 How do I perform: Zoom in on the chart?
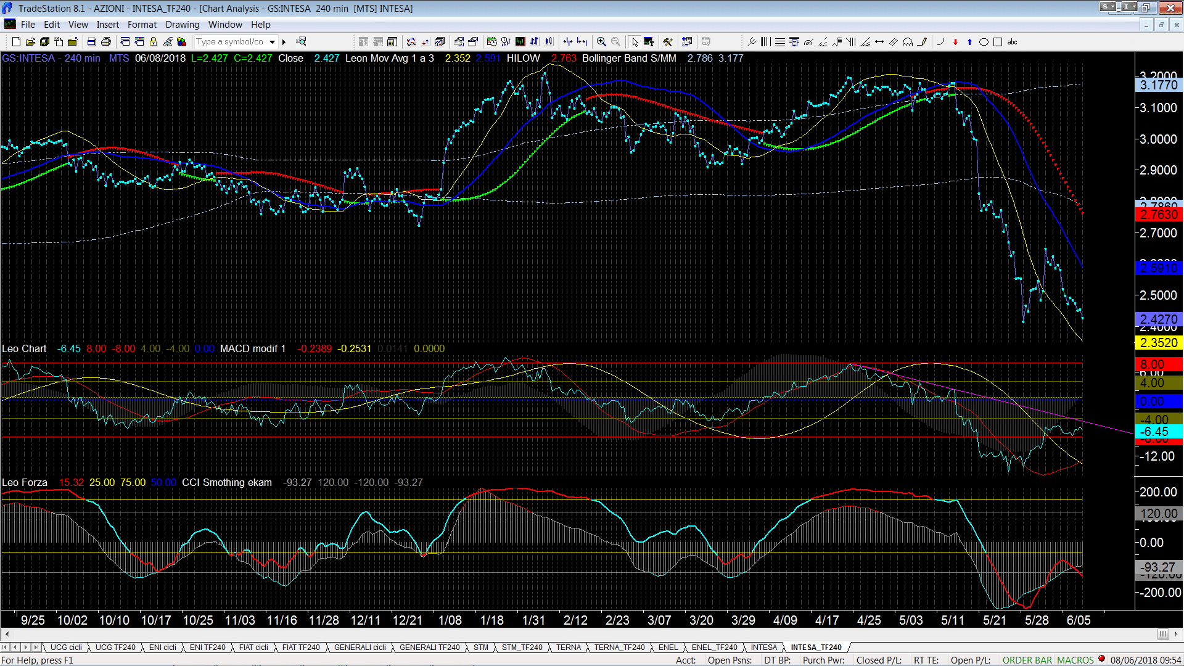tap(601, 42)
